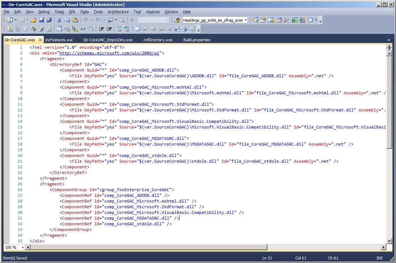Open the New Project dropdown arrow
The height and width of the screenshot is (263, 396).
(x=15, y=20)
